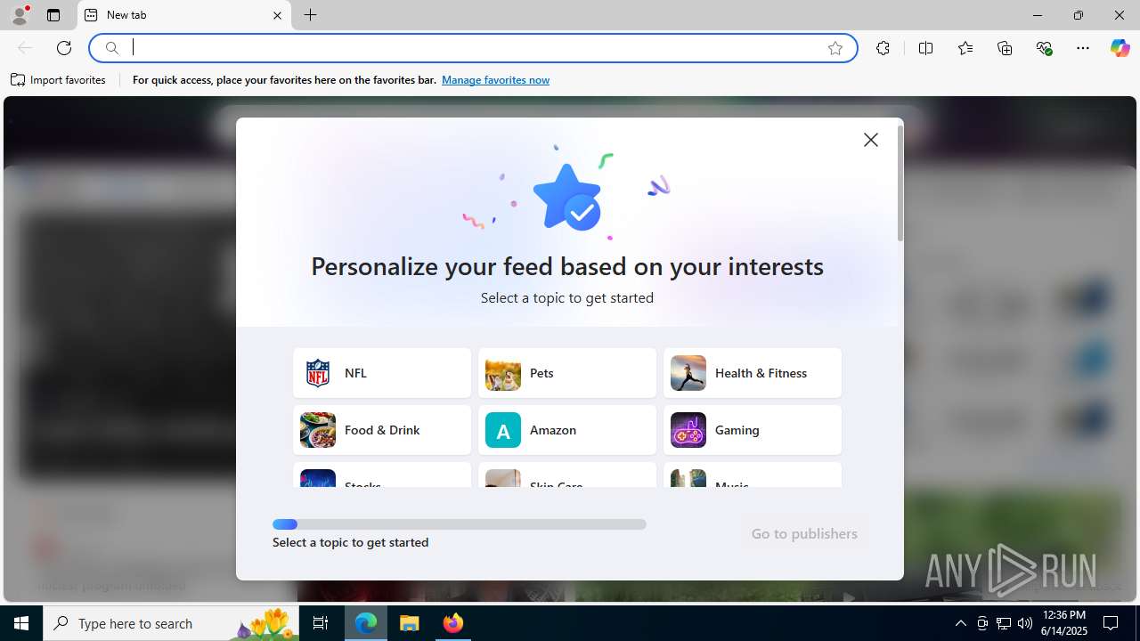Open Browser essentials heart icon

[1044, 48]
